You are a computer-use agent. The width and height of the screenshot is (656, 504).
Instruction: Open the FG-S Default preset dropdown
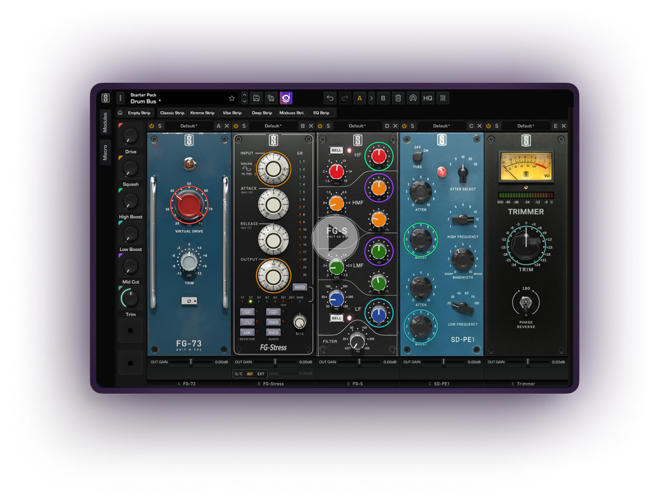click(x=357, y=126)
